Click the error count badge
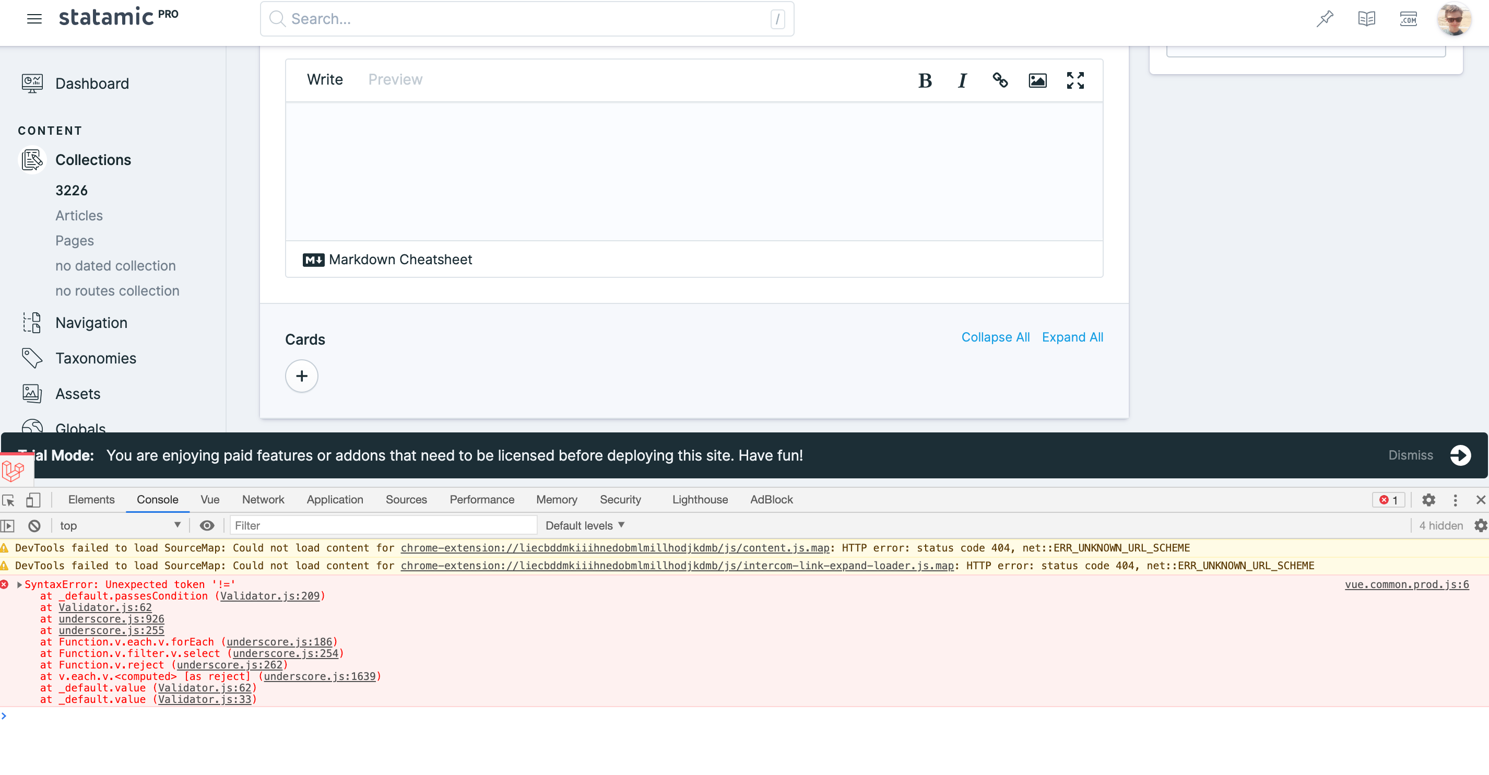The image size is (1489, 775). point(1388,500)
